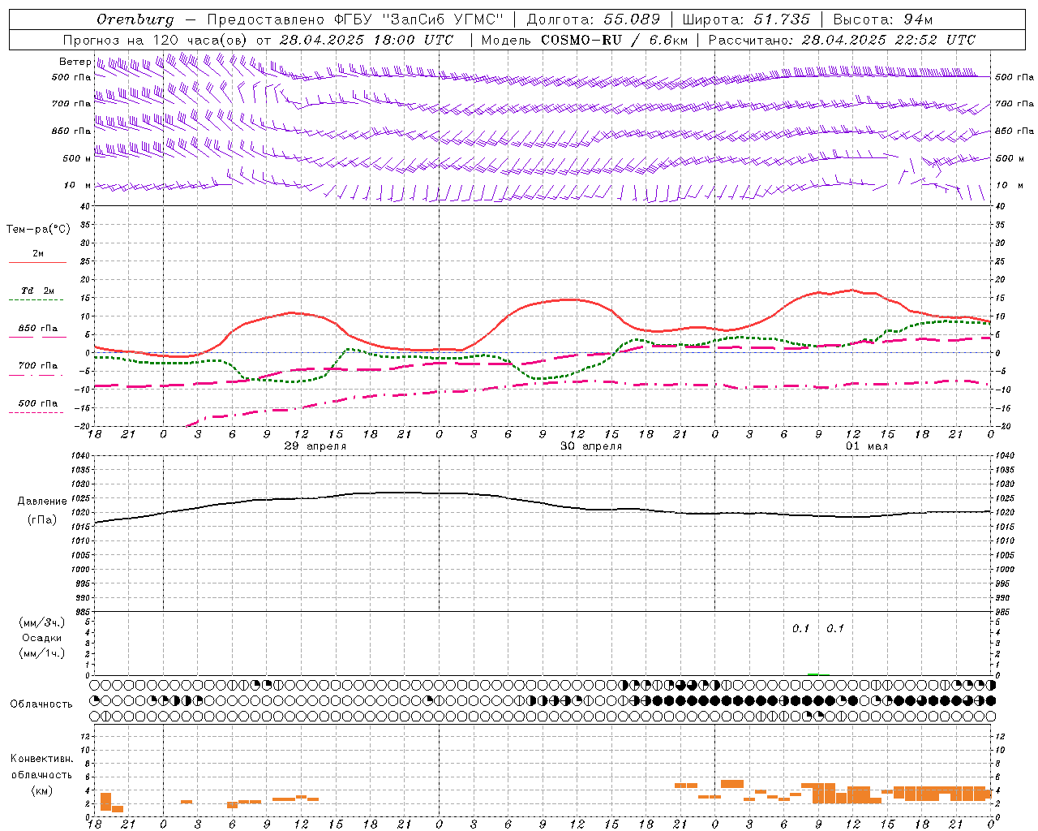Click the 'Облачность' cloudiness label

pyautogui.click(x=41, y=704)
